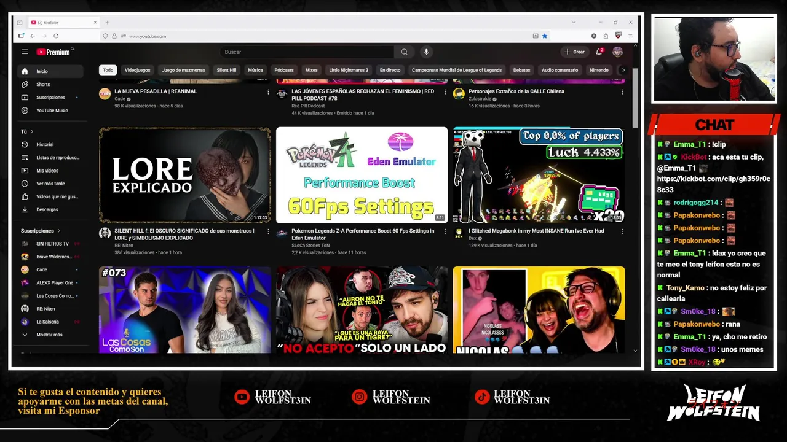The height and width of the screenshot is (442, 787).
Task: Click the search magnifier button
Action: (x=404, y=52)
